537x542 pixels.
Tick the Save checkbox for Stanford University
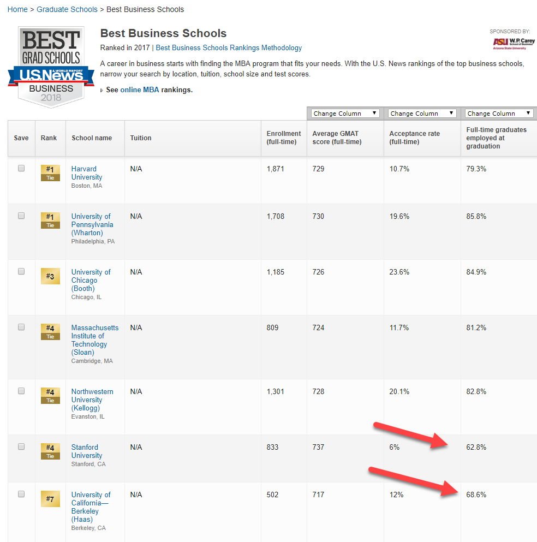point(21,446)
